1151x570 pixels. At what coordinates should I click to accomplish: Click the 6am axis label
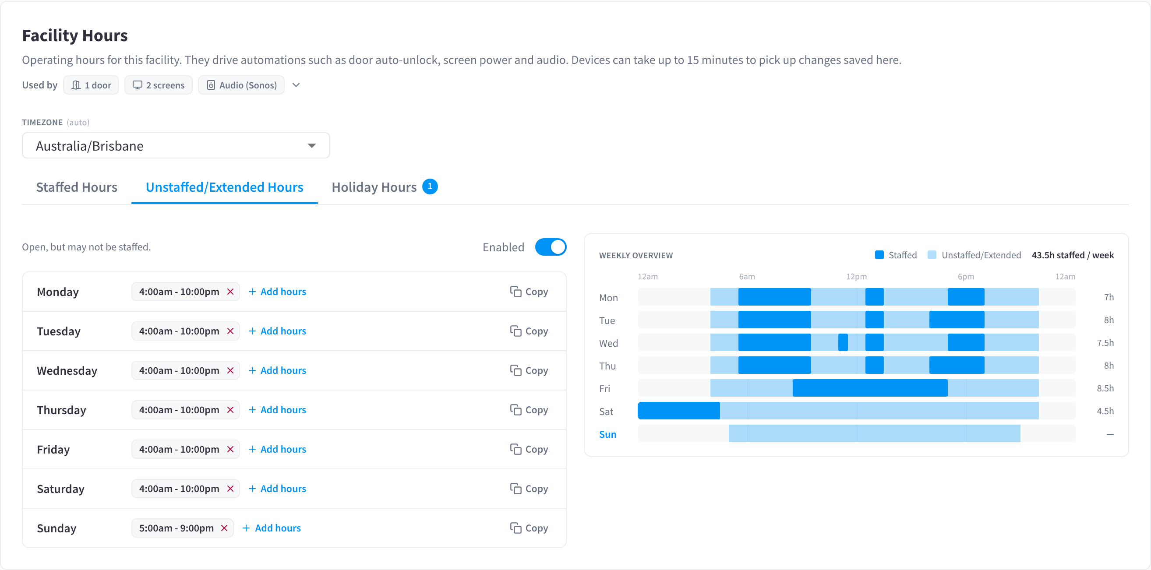click(x=747, y=277)
